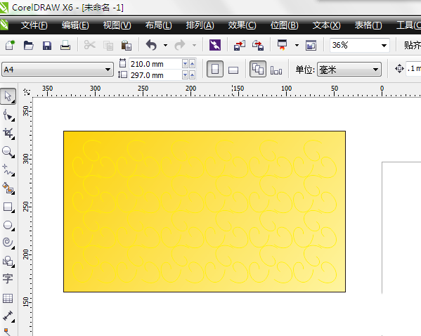Select the Spiral tool

[8, 243]
